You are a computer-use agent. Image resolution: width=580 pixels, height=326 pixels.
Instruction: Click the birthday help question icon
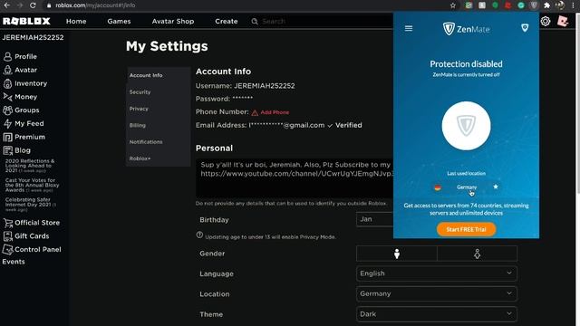point(199,235)
